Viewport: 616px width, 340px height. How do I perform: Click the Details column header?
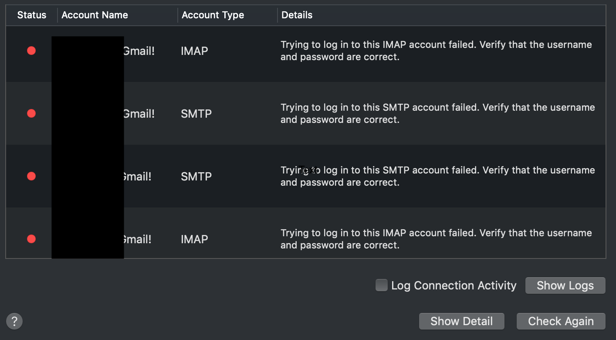coord(297,15)
